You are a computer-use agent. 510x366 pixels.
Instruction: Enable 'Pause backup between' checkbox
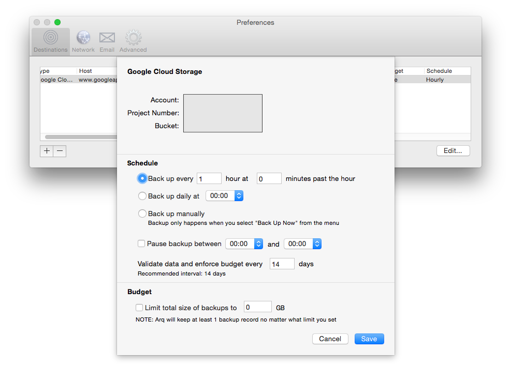(141, 243)
